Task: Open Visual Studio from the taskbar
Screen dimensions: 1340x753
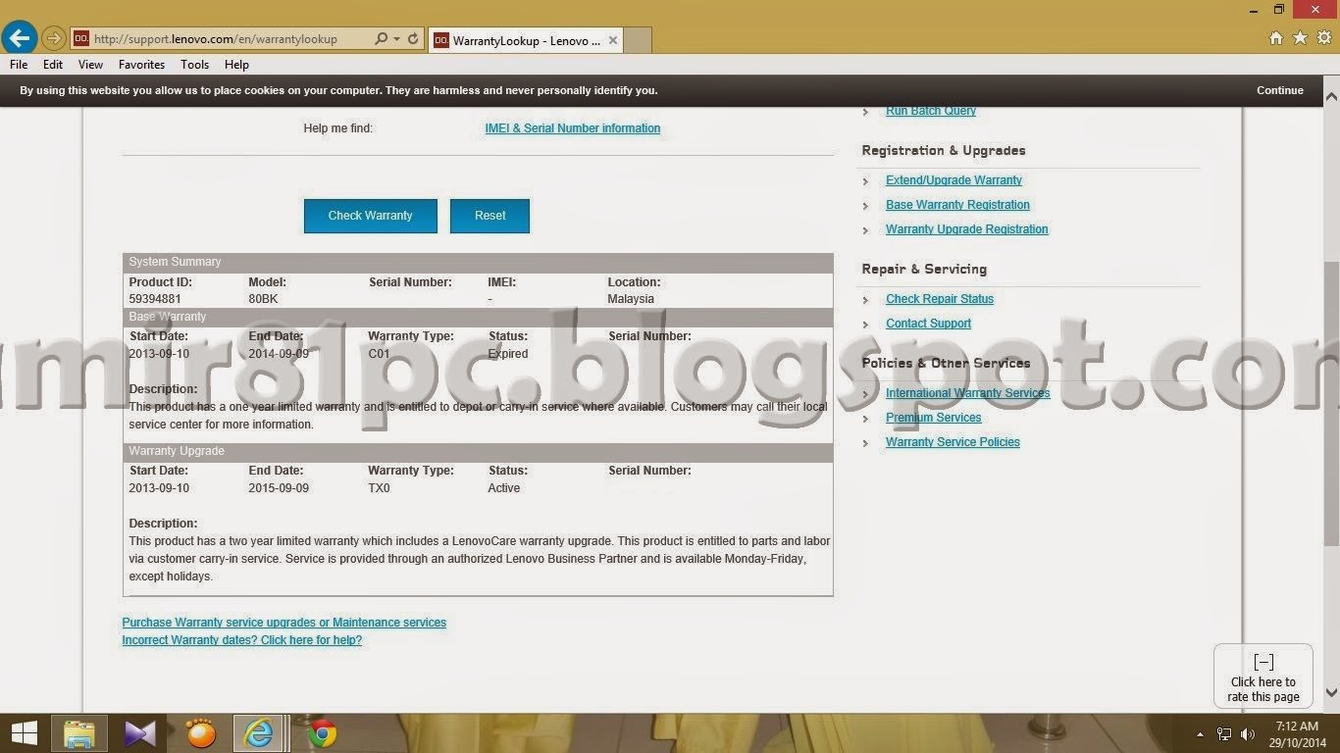Action: pos(140,733)
